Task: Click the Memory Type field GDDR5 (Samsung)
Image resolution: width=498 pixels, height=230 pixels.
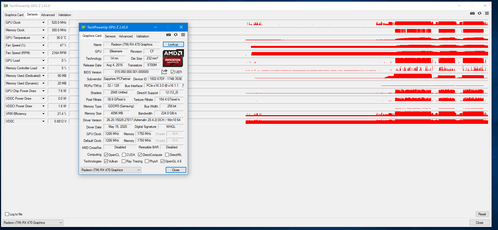Action: coord(121,106)
